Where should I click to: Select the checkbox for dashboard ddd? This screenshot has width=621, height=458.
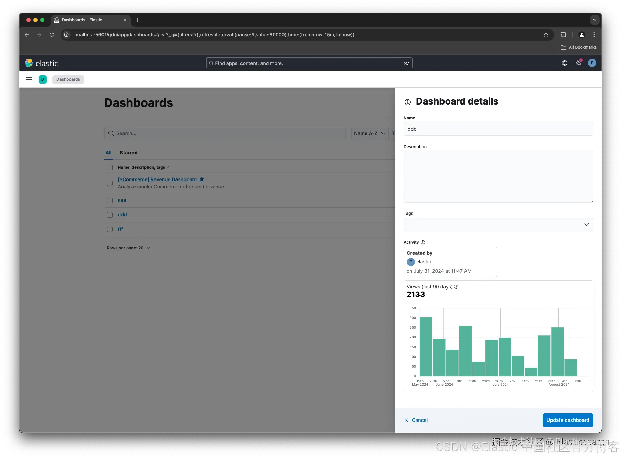(x=110, y=215)
